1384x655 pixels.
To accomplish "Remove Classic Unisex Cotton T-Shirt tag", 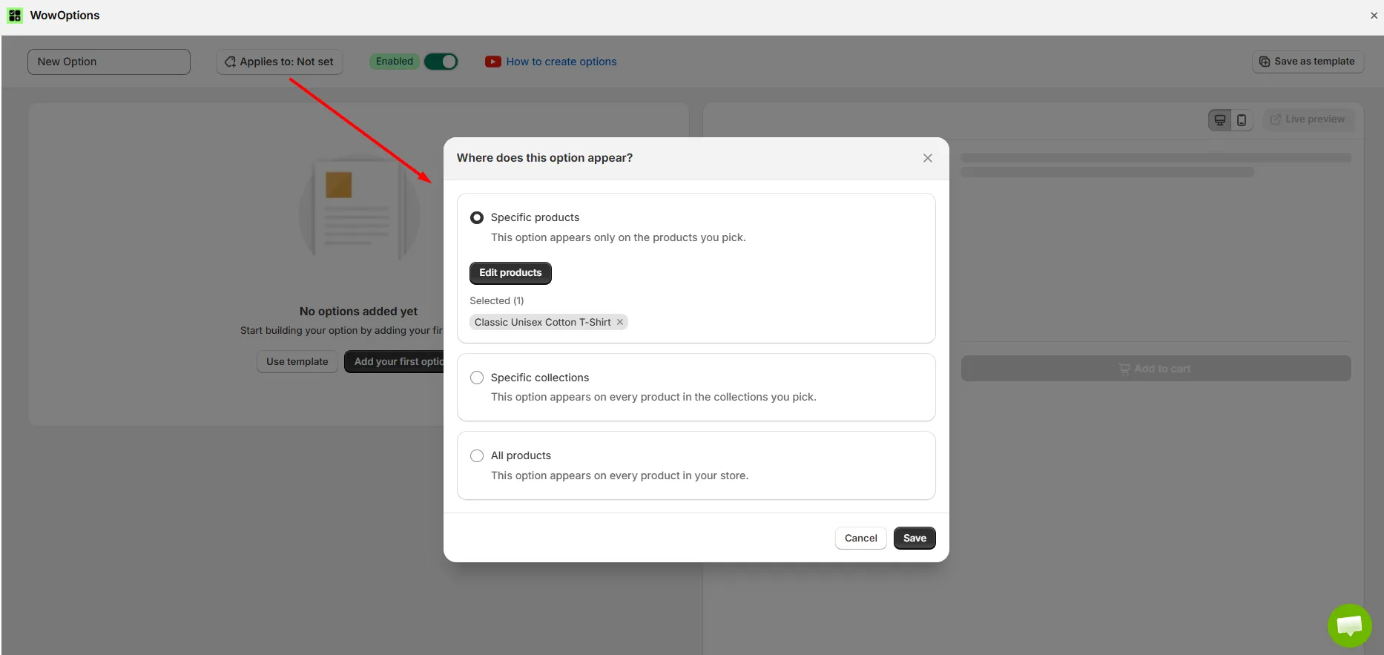I will 620,322.
